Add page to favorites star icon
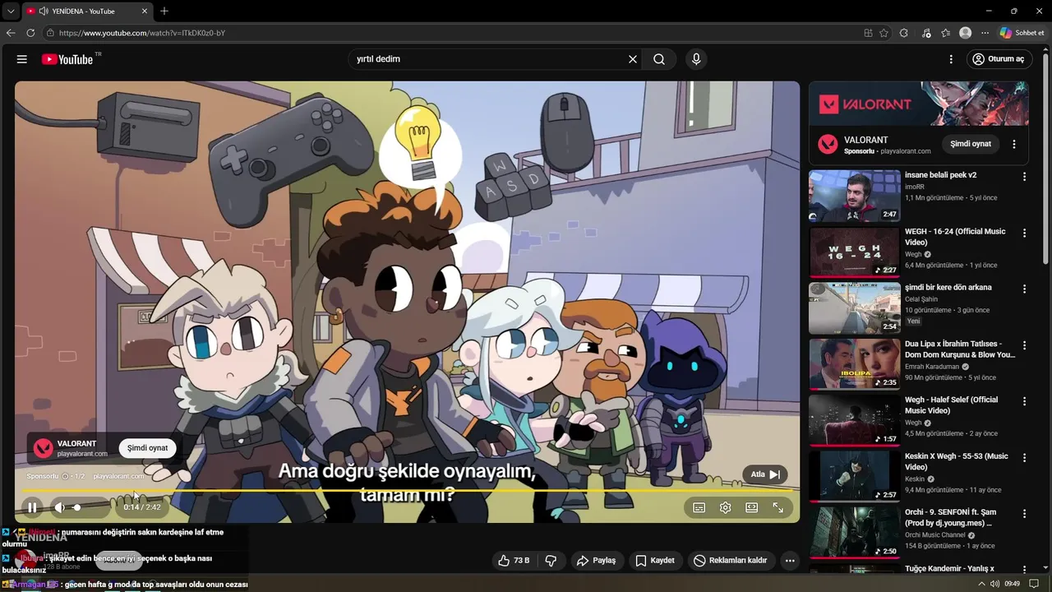The height and width of the screenshot is (592, 1052). pyautogui.click(x=884, y=33)
